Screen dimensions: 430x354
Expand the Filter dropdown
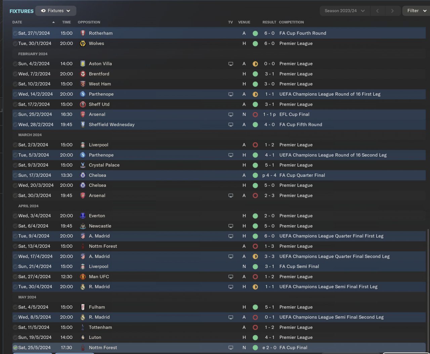(416, 11)
